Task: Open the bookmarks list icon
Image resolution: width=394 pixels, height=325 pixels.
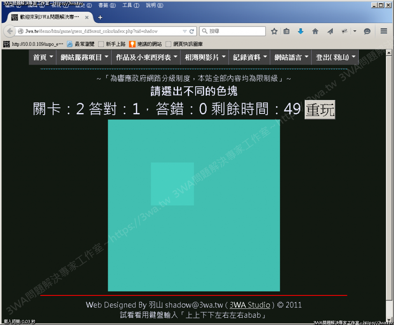Action: (x=286, y=32)
